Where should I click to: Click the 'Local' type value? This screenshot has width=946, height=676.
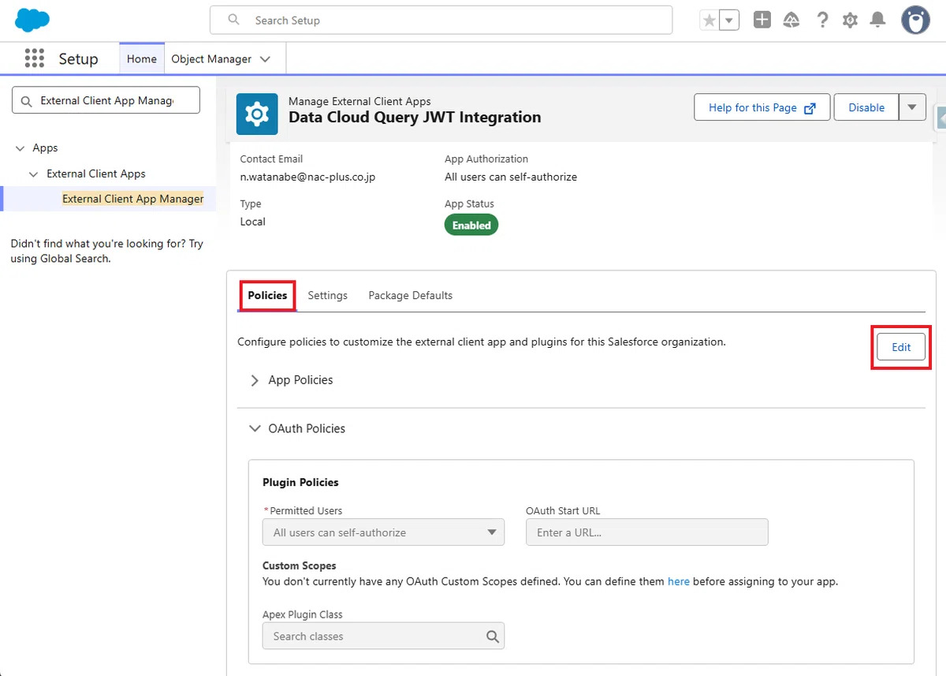[x=252, y=222]
